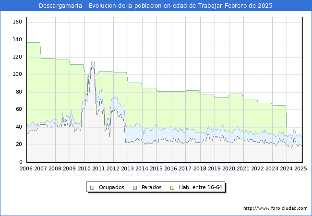Viewport: 312px width, 216px height.
Task: Click the 2024 x-axis label
Action: 287,168
